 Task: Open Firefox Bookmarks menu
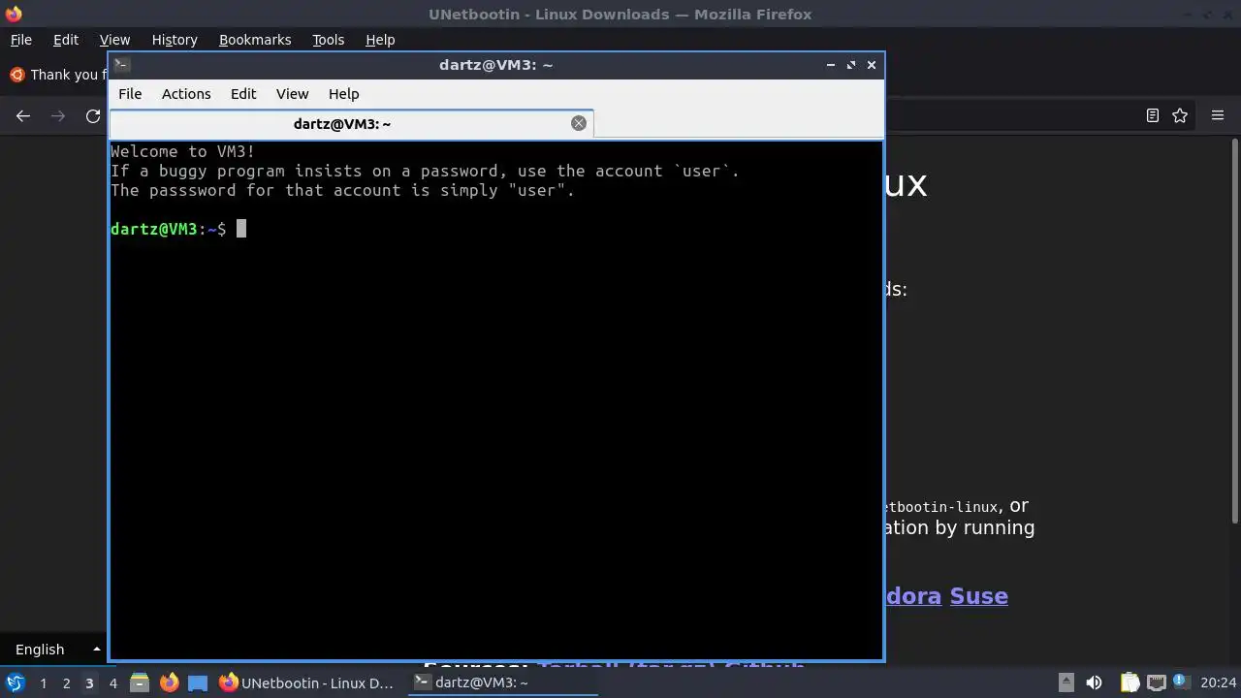255,40
